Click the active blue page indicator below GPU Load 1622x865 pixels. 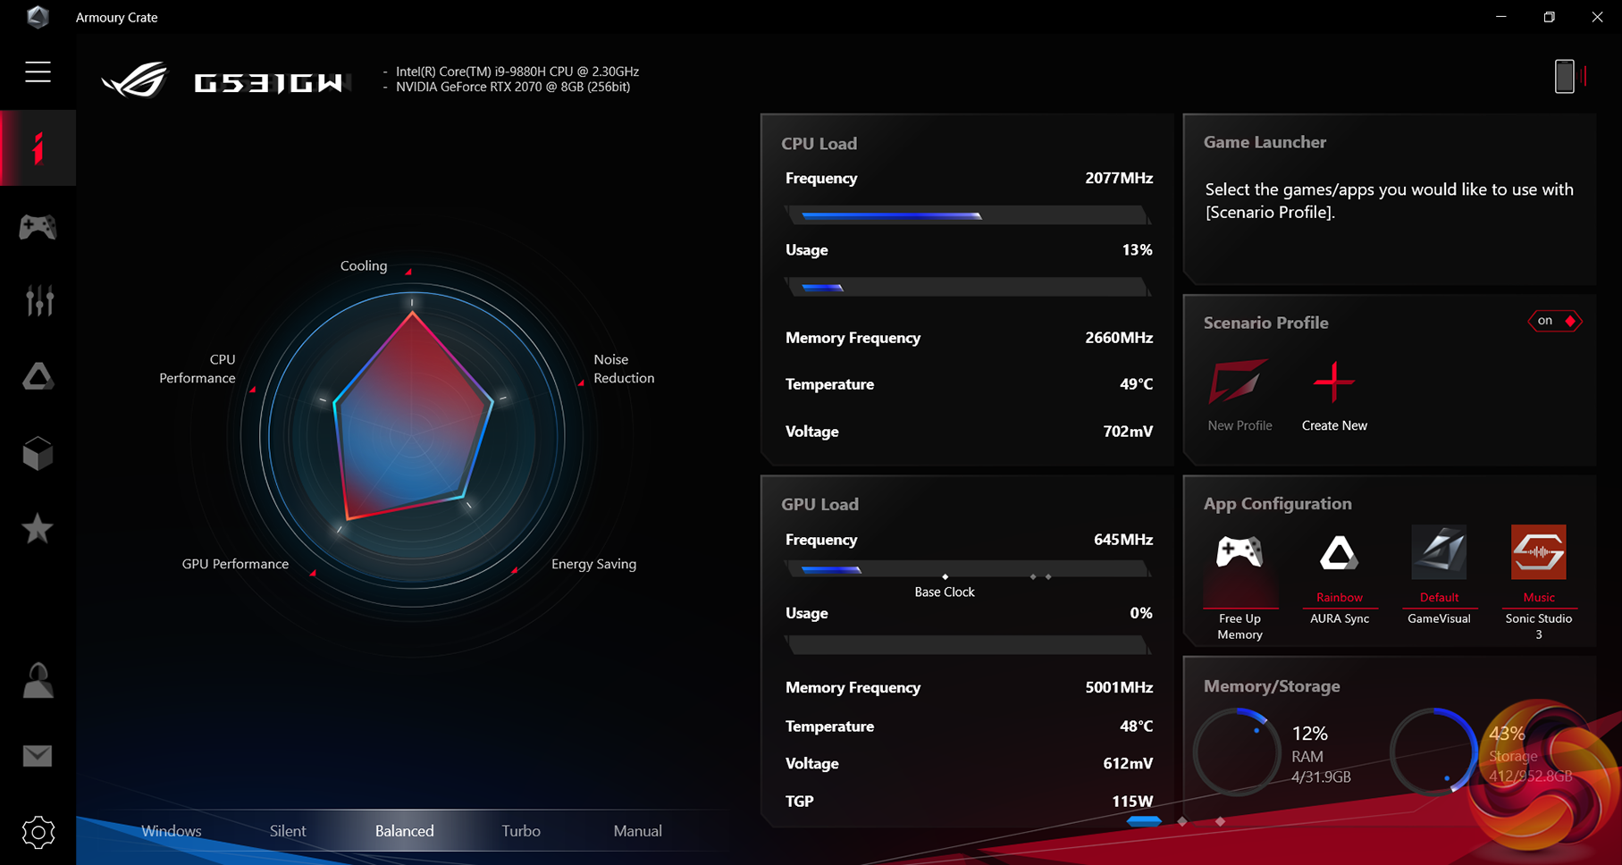[1144, 821]
